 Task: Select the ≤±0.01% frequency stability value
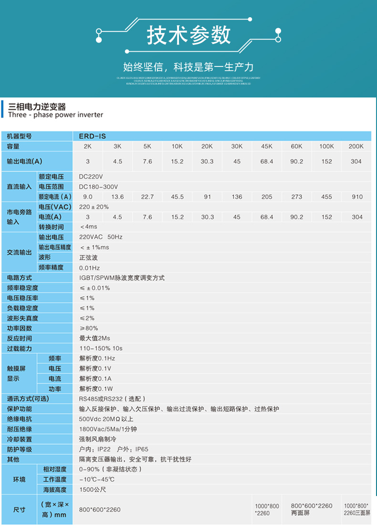pos(94,288)
